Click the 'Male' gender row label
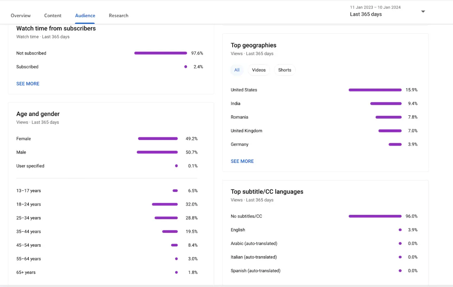 click(21, 152)
